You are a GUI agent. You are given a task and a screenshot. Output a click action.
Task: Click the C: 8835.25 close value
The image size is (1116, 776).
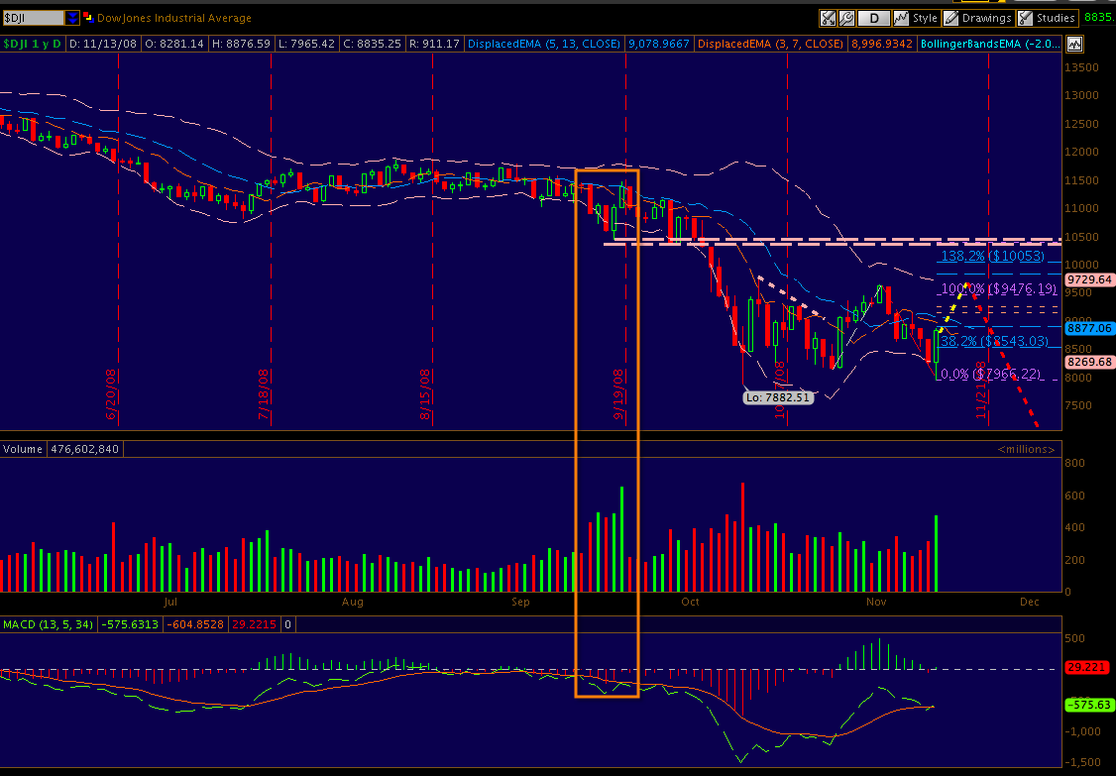pyautogui.click(x=372, y=44)
